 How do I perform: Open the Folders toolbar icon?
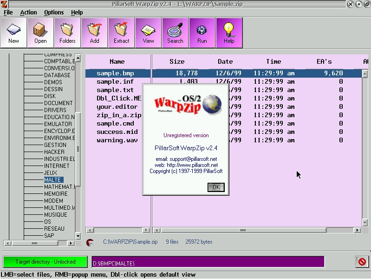(x=67, y=33)
